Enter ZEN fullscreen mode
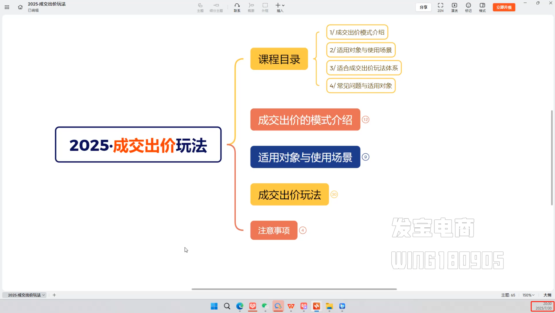Screen dimensions: 555x313 [440, 7]
